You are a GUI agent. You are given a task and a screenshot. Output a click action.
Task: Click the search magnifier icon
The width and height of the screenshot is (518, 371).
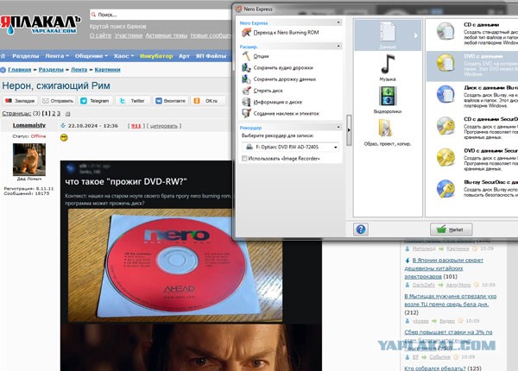pyautogui.click(x=93, y=15)
